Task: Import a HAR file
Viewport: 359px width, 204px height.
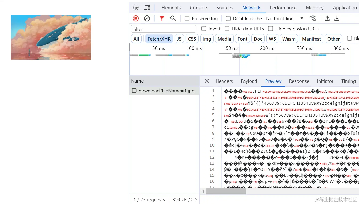Action: coord(327,18)
